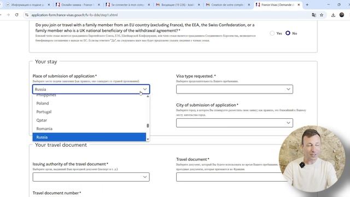Minimize the browser window

(x=328, y=5)
